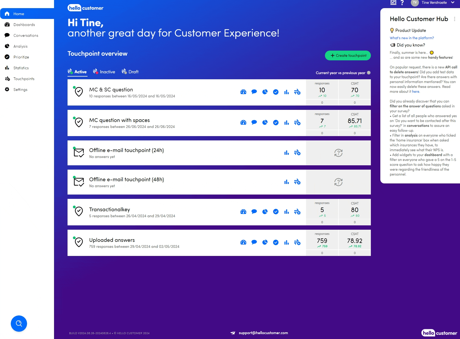This screenshot has height=339, width=460.
Task: Open Settings from the sidebar
Action: point(20,90)
